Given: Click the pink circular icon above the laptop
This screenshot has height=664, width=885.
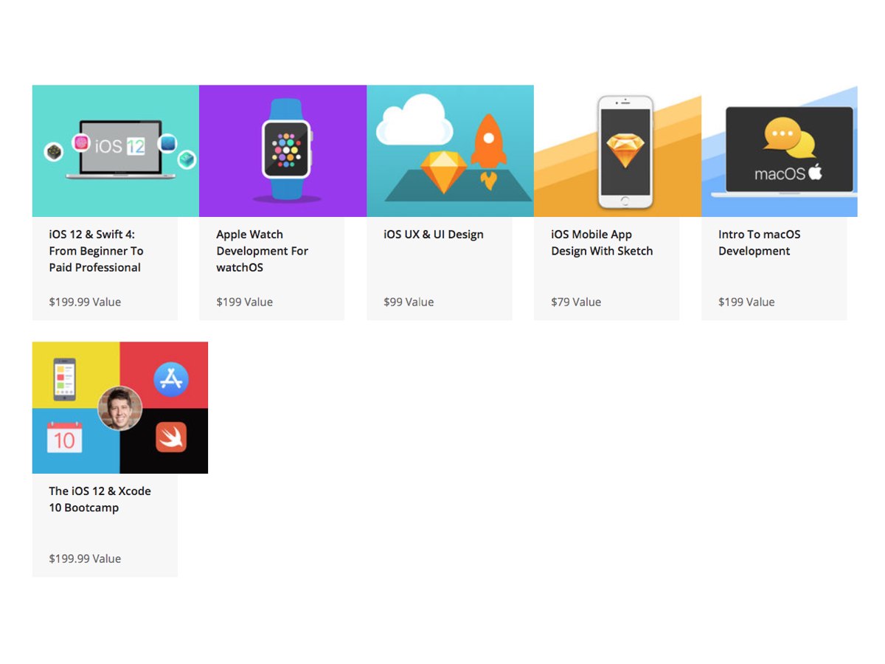Looking at the screenshot, I should coord(81,142).
